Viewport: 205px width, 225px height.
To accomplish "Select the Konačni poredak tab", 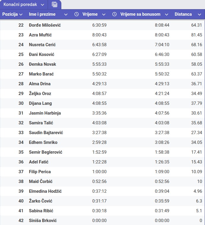I will pos(20,4).
